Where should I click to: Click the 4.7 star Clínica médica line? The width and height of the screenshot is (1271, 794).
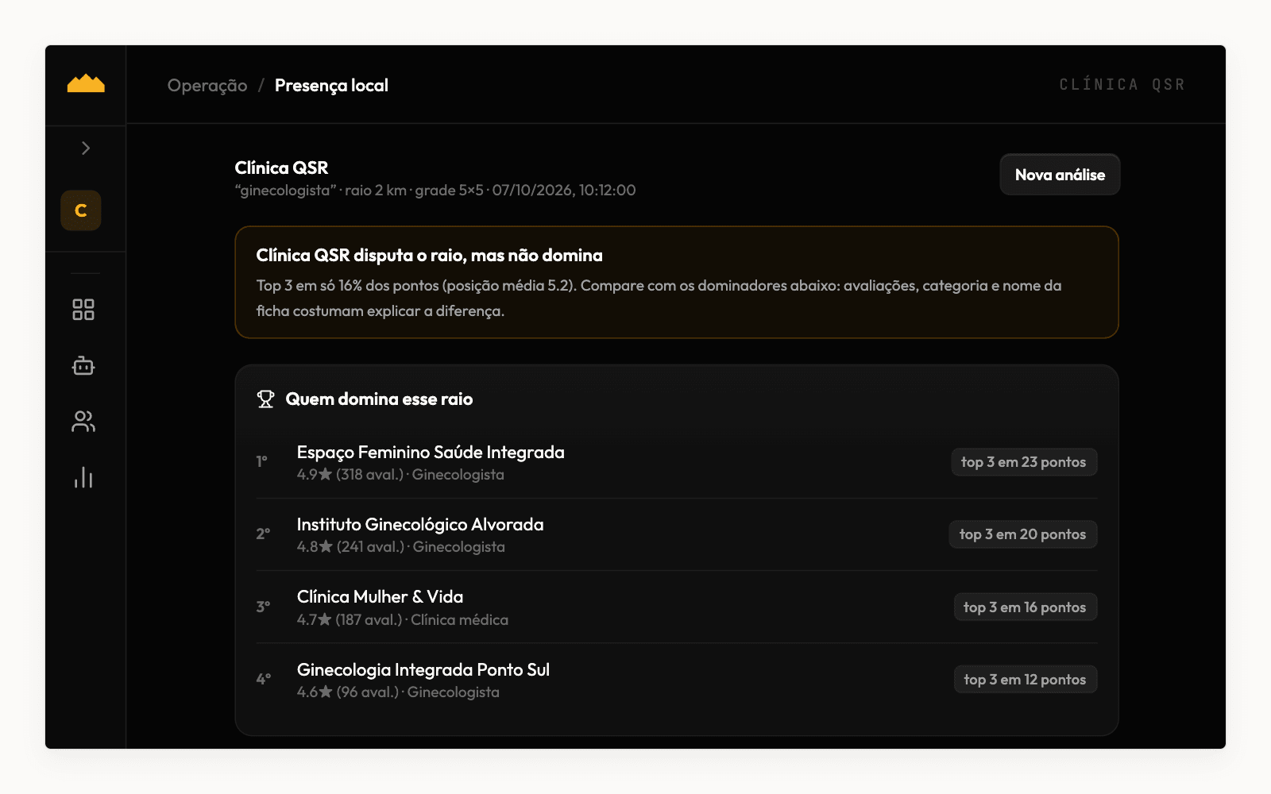point(403,620)
